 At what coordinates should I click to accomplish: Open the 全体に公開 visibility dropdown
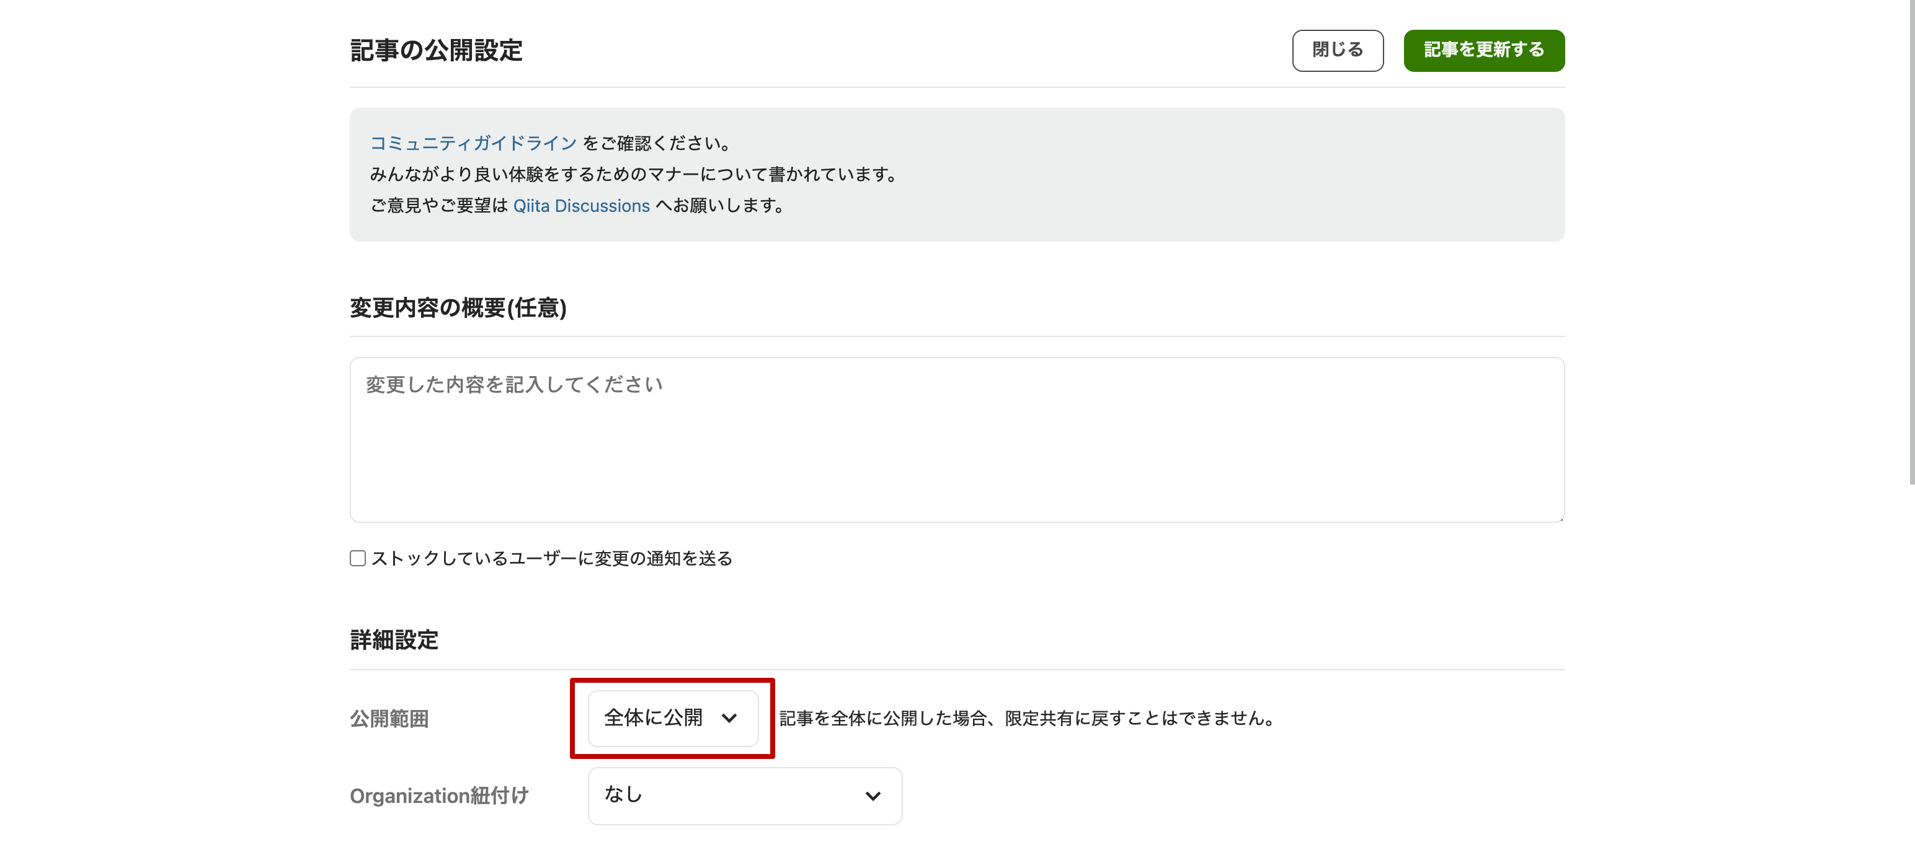[673, 717]
